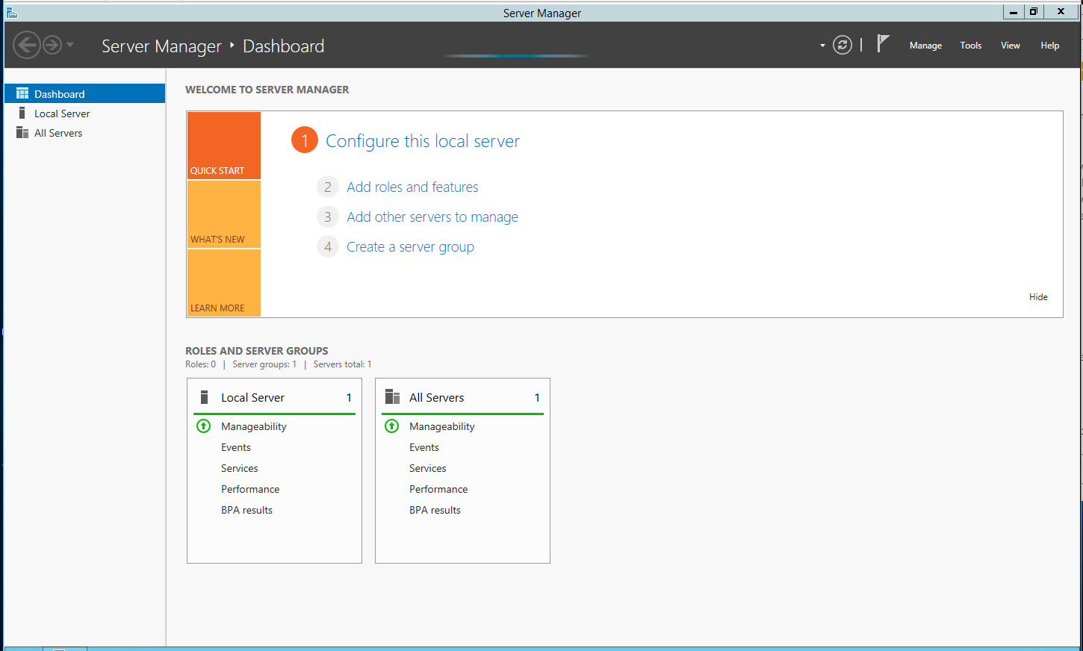This screenshot has height=651, width=1083.
Task: Click the All Servers tile's green manageability icon
Action: pyautogui.click(x=391, y=426)
